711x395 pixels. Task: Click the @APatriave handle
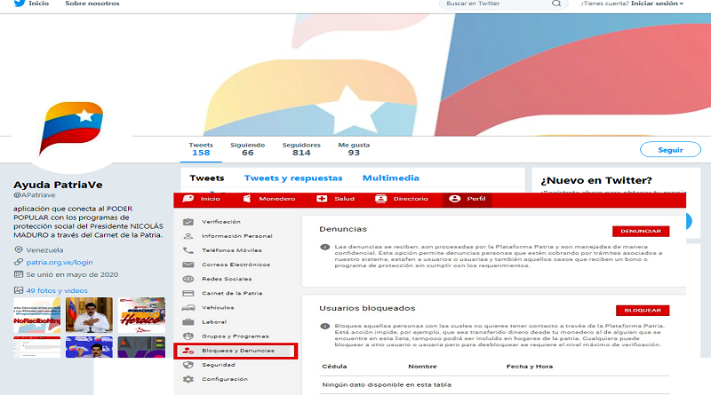pyautogui.click(x=35, y=194)
